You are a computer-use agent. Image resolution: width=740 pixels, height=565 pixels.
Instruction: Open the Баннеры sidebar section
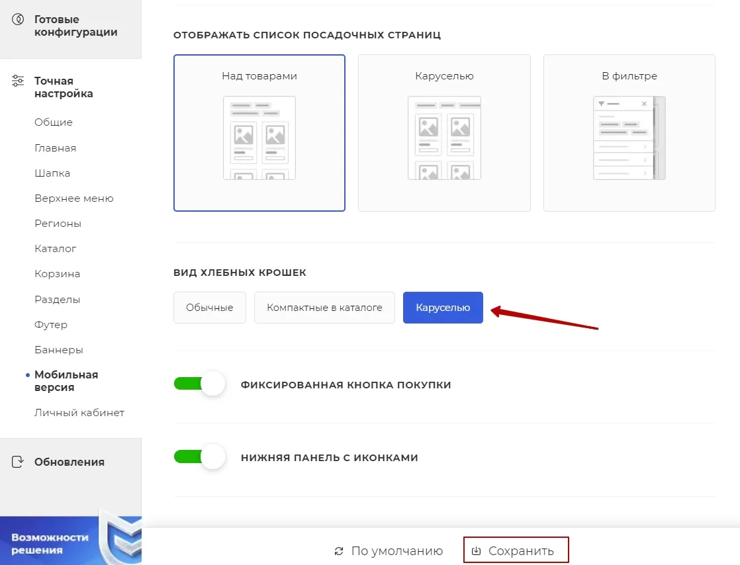click(x=58, y=350)
